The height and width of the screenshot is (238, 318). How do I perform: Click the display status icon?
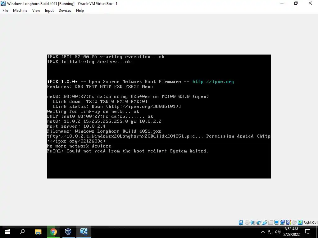pos(276,223)
